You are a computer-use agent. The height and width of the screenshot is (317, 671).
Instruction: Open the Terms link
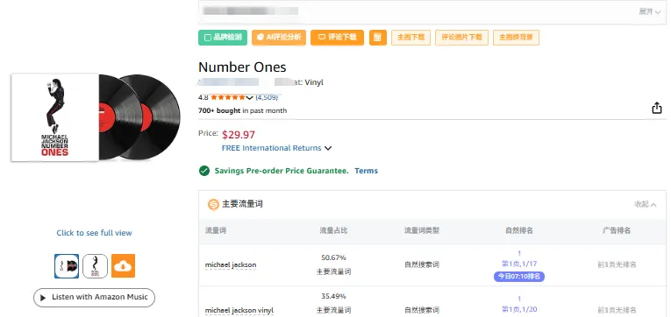coord(367,171)
